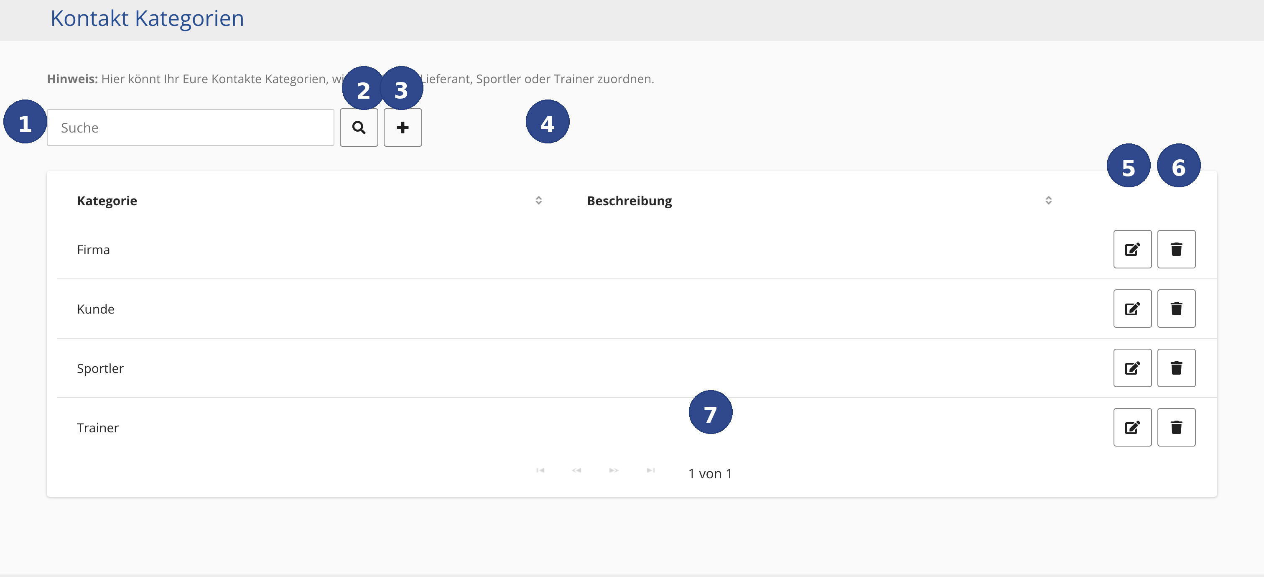This screenshot has width=1264, height=577.
Task: Edit the Sportler category
Action: pyautogui.click(x=1132, y=368)
